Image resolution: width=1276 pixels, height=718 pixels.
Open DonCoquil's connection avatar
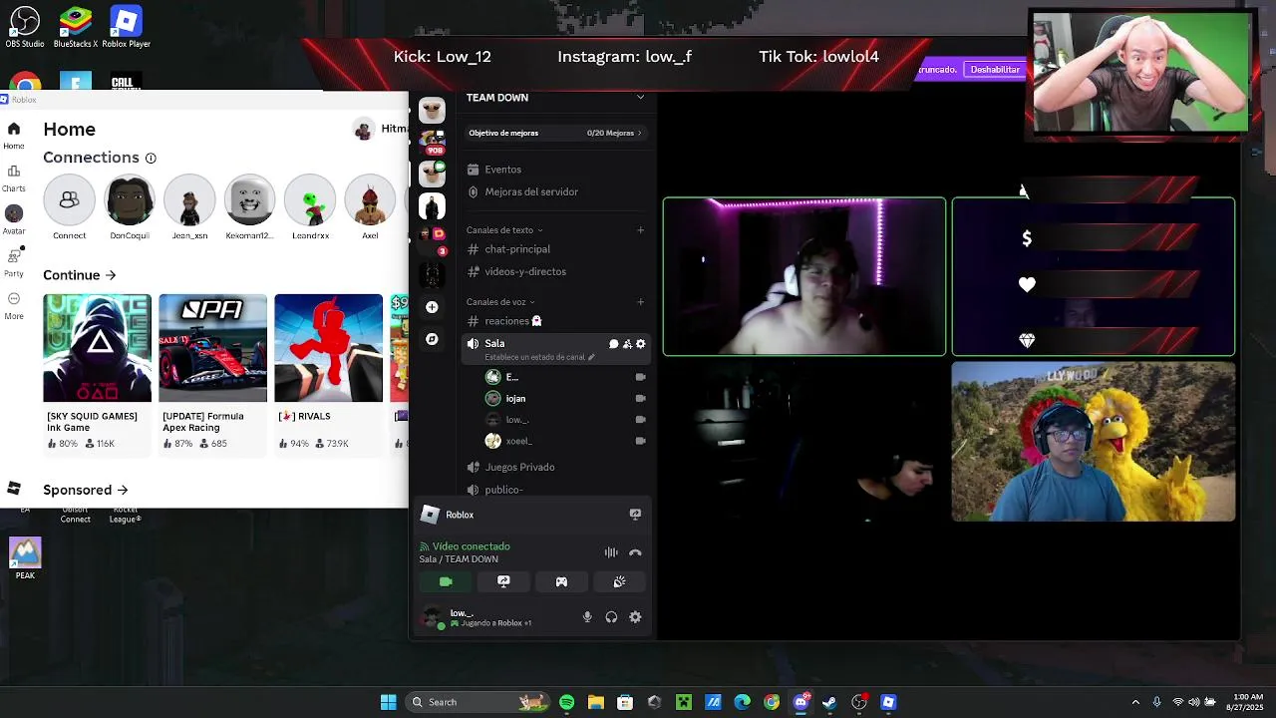pos(130,200)
